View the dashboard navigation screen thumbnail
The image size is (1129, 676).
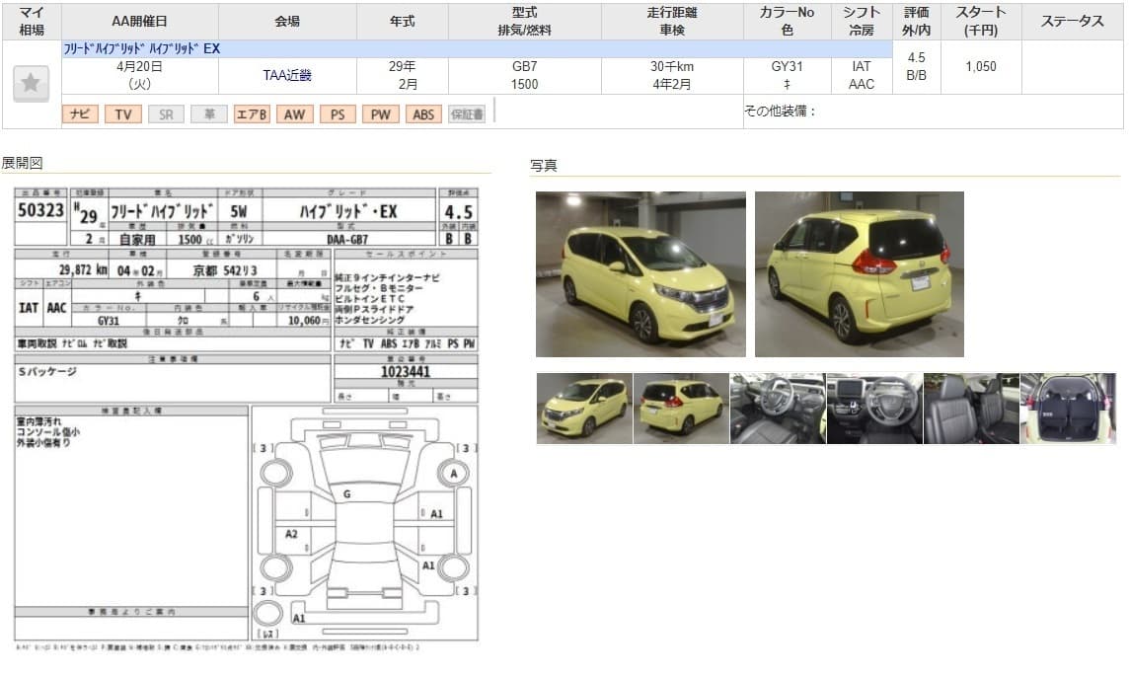[873, 409]
